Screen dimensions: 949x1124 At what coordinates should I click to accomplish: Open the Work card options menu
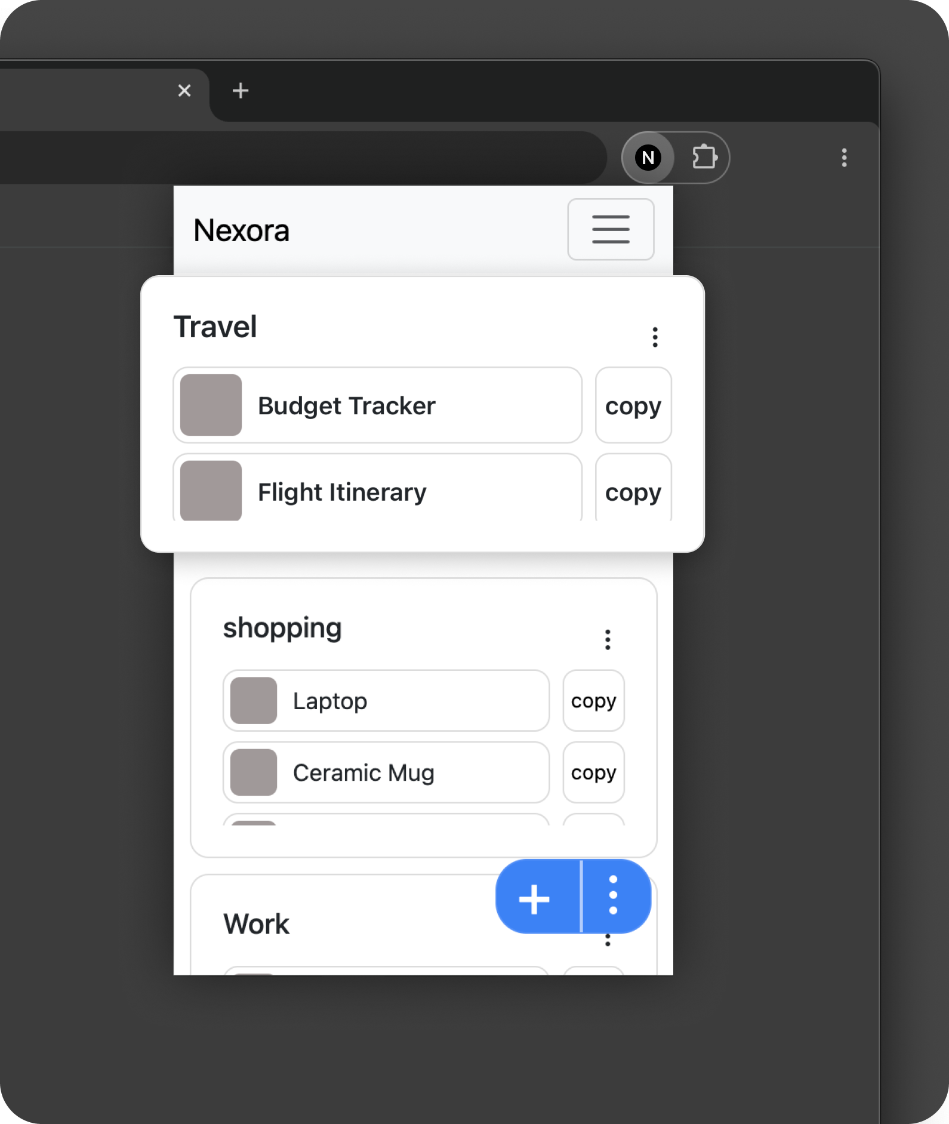[608, 940]
